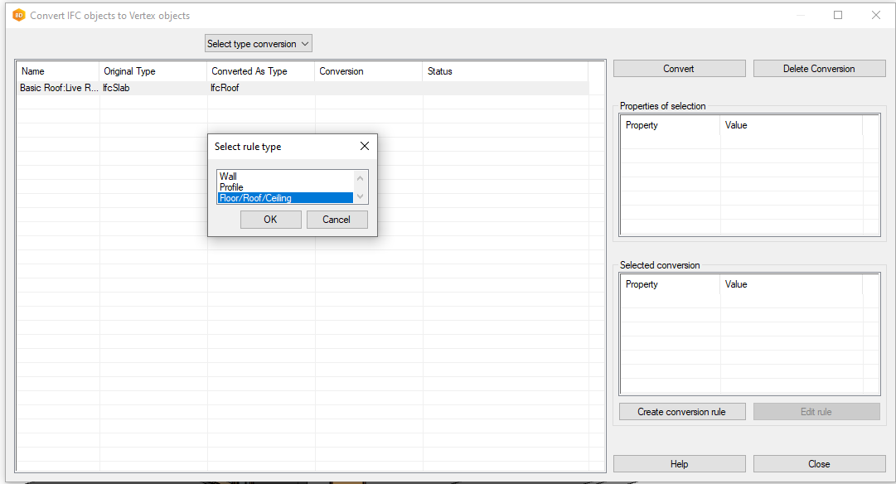The height and width of the screenshot is (484, 896).
Task: Open Help for IFC conversion
Action: (679, 464)
